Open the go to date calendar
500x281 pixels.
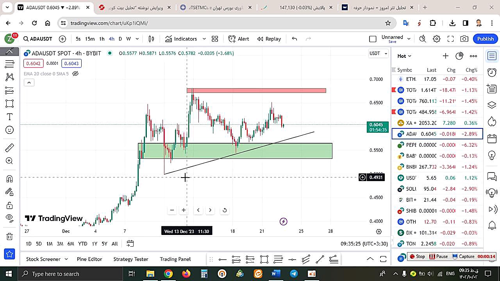[x=130, y=244]
